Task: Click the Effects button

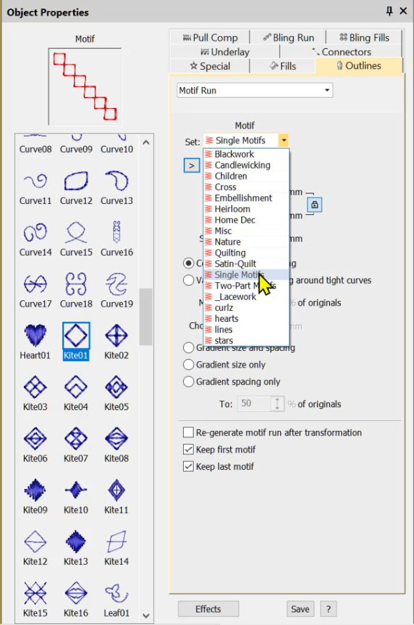Action: point(208,609)
